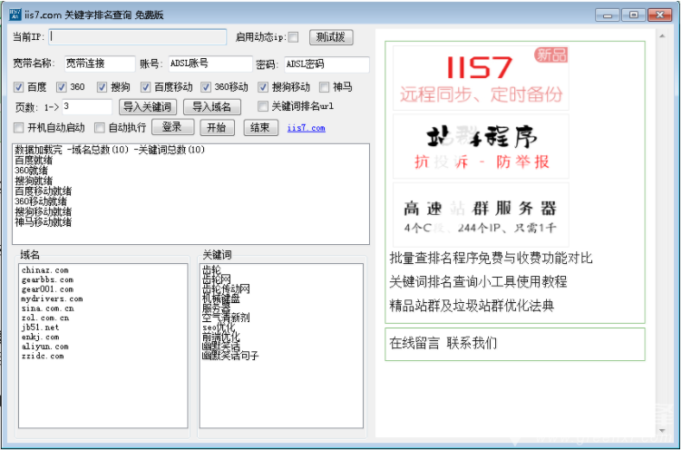Open the 站群程序 抗投诉 banner
The height and width of the screenshot is (450, 682).
coord(481,146)
